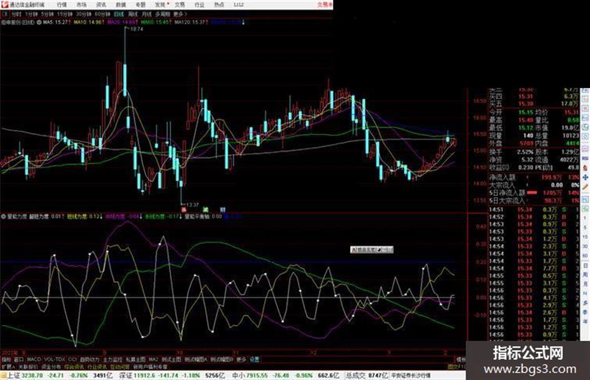Open the 数据 menu
The height and width of the screenshot is (380, 590).
pyautogui.click(x=120, y=4)
